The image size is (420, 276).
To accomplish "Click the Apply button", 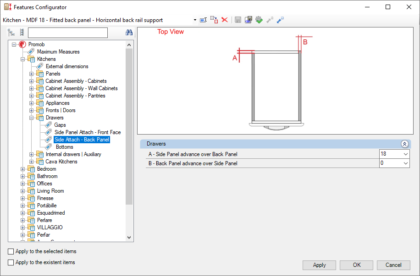I will [x=319, y=265].
